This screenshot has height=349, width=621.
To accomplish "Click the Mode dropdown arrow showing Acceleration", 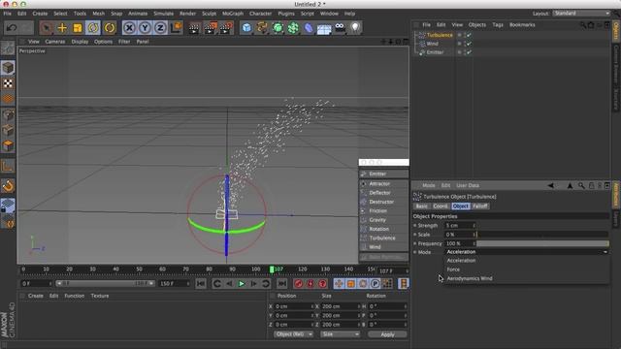I will (x=605, y=252).
